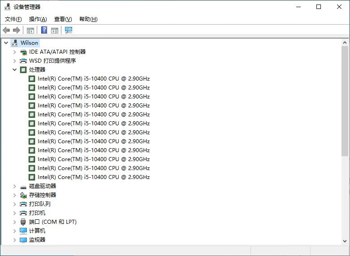Expand the 打印机 node
Viewport: 350px width, 256px height.
[x=14, y=213]
